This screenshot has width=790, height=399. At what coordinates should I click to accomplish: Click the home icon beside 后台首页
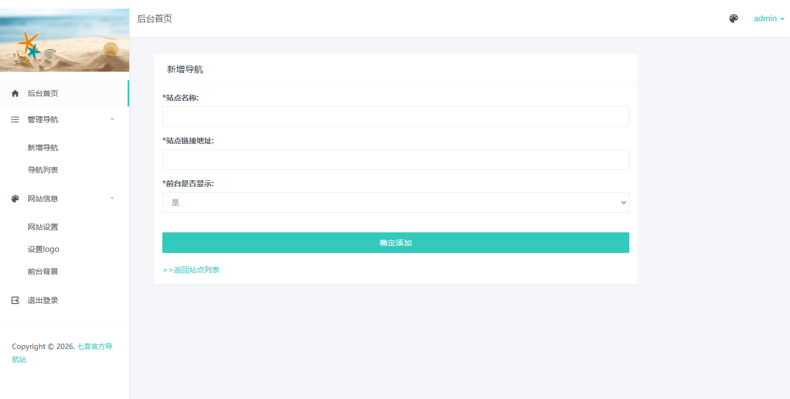click(15, 93)
